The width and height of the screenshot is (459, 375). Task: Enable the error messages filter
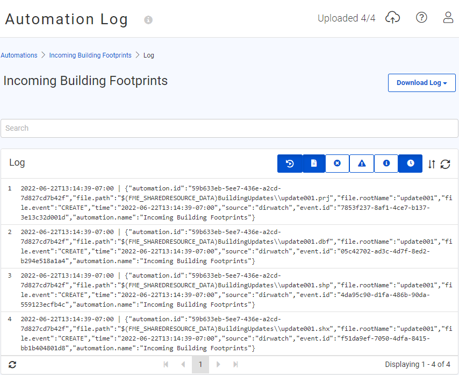(338, 164)
